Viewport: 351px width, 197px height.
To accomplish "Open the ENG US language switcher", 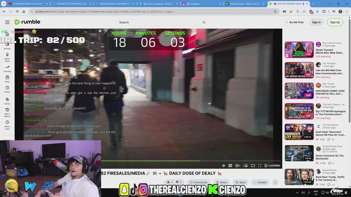I will pyautogui.click(x=316, y=193).
